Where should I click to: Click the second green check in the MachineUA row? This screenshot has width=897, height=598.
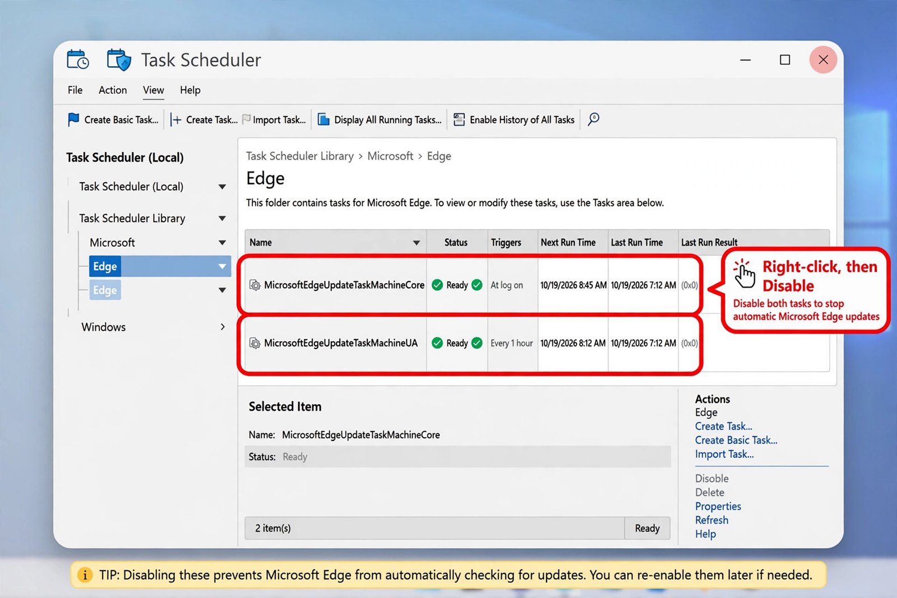pos(477,343)
